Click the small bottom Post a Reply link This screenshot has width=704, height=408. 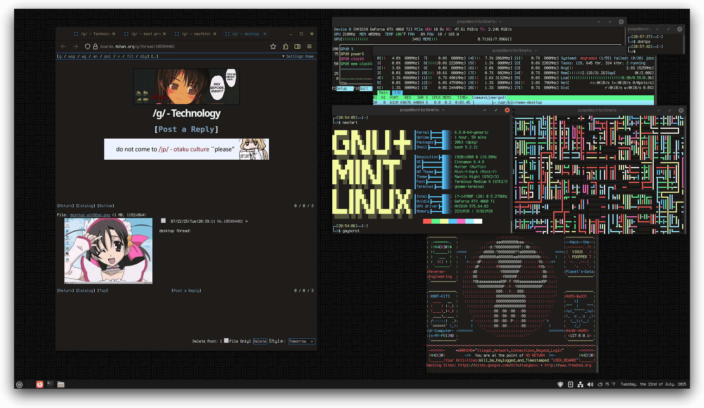pos(187,291)
